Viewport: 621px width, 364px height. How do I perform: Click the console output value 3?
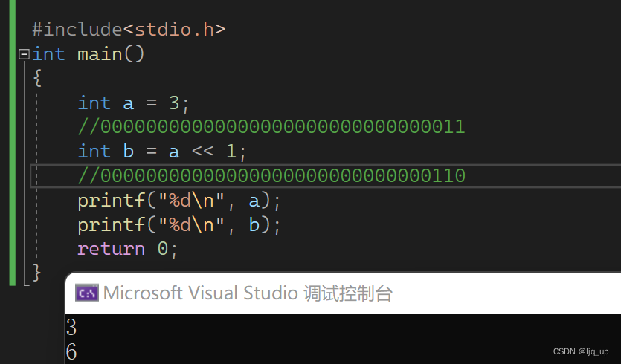coord(71,327)
